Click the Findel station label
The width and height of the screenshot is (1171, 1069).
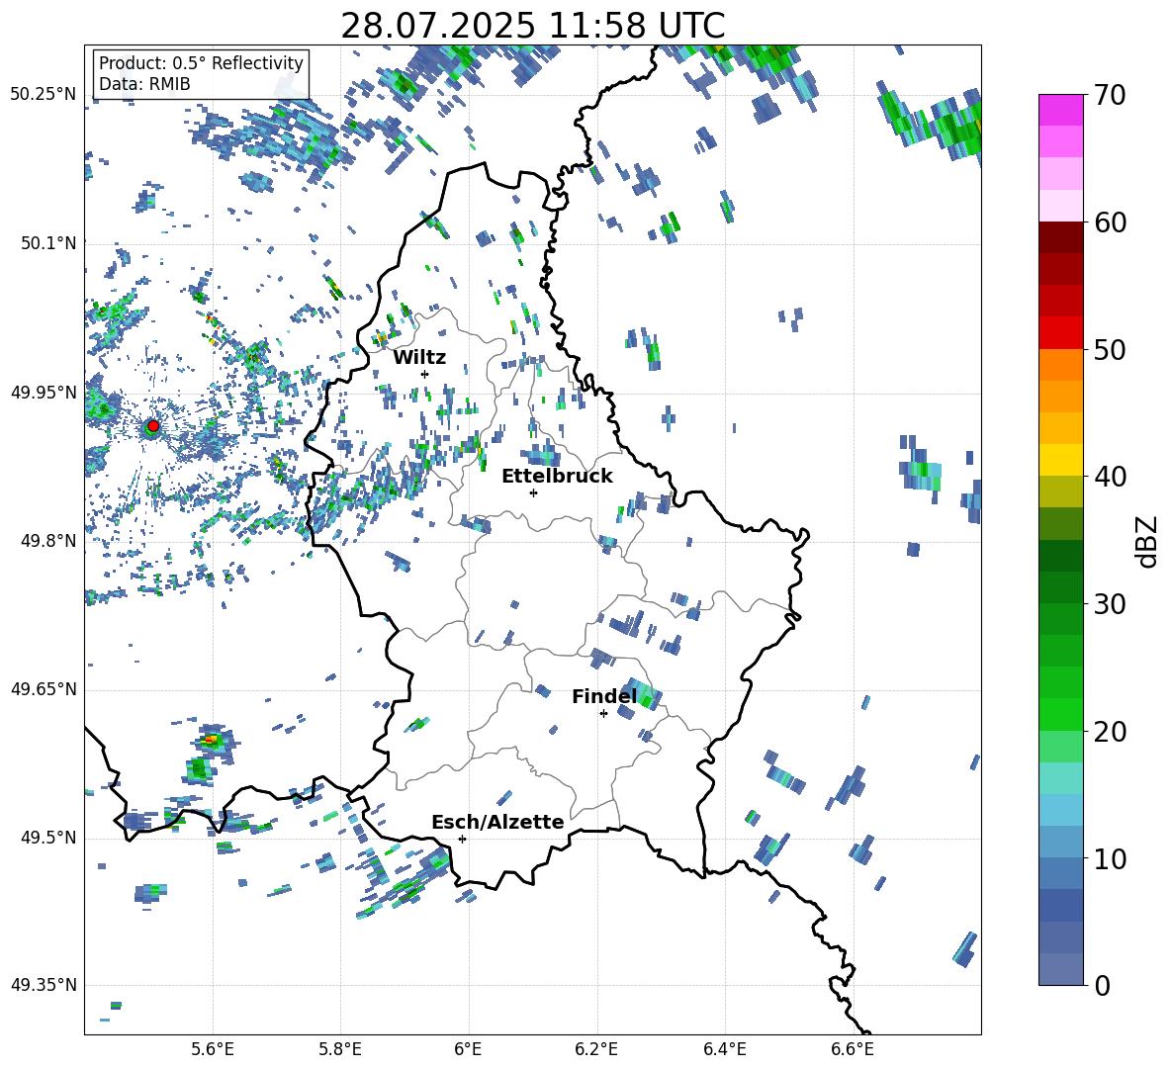(604, 696)
